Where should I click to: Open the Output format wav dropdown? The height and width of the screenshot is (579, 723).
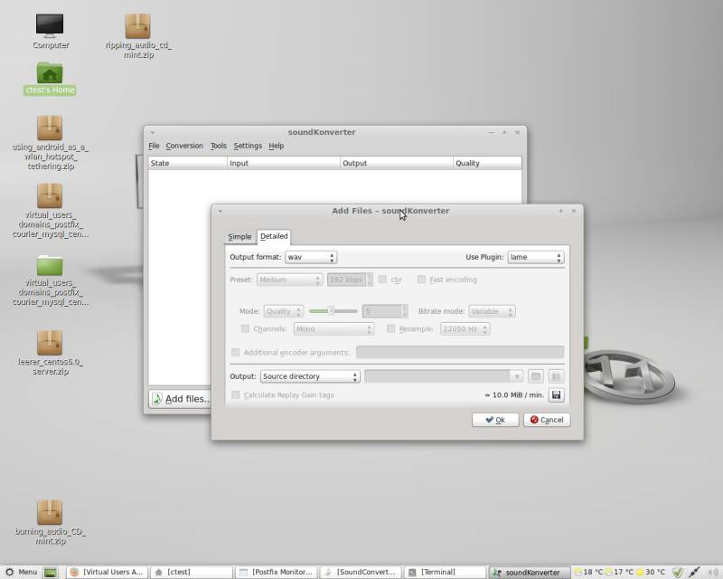point(311,257)
